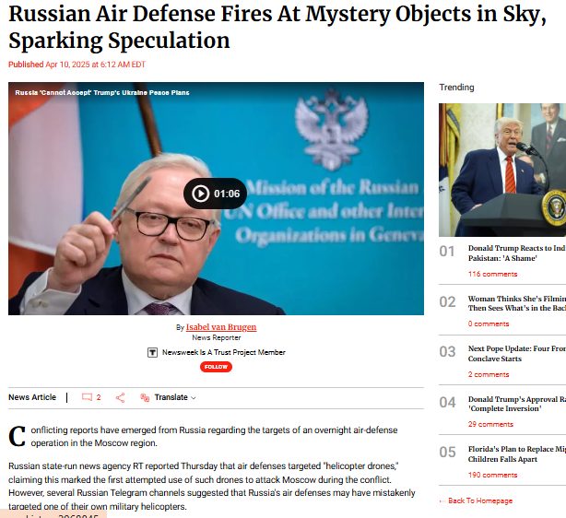
Task: Open Florida's Plan trending story
Action: point(517,454)
